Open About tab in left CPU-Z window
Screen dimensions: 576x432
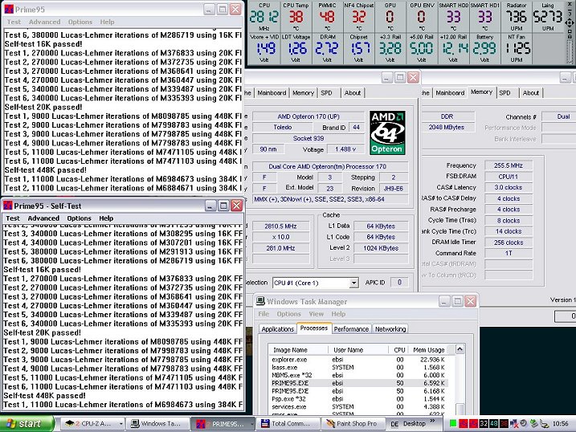pos(353,93)
